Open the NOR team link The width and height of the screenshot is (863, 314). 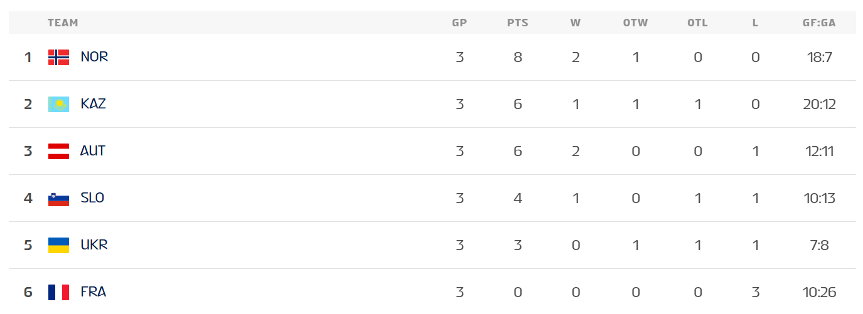(x=94, y=57)
